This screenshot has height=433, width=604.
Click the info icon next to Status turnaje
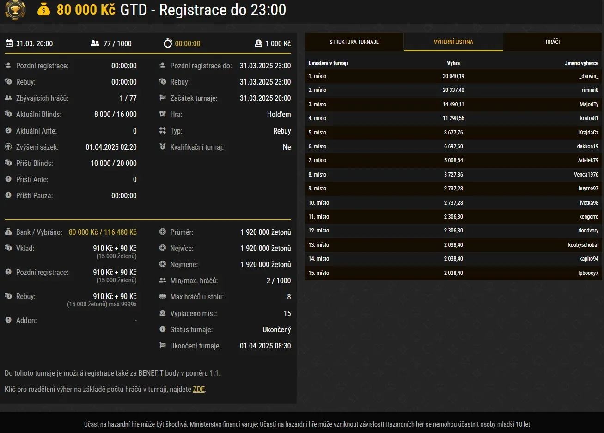pyautogui.click(x=162, y=329)
